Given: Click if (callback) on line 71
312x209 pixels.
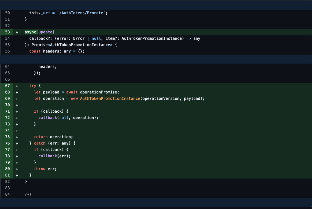Looking at the screenshot, I should [49, 111].
